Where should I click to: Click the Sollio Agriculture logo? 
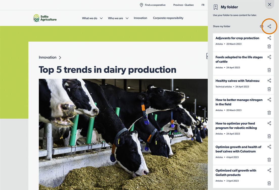[x=45, y=18]
